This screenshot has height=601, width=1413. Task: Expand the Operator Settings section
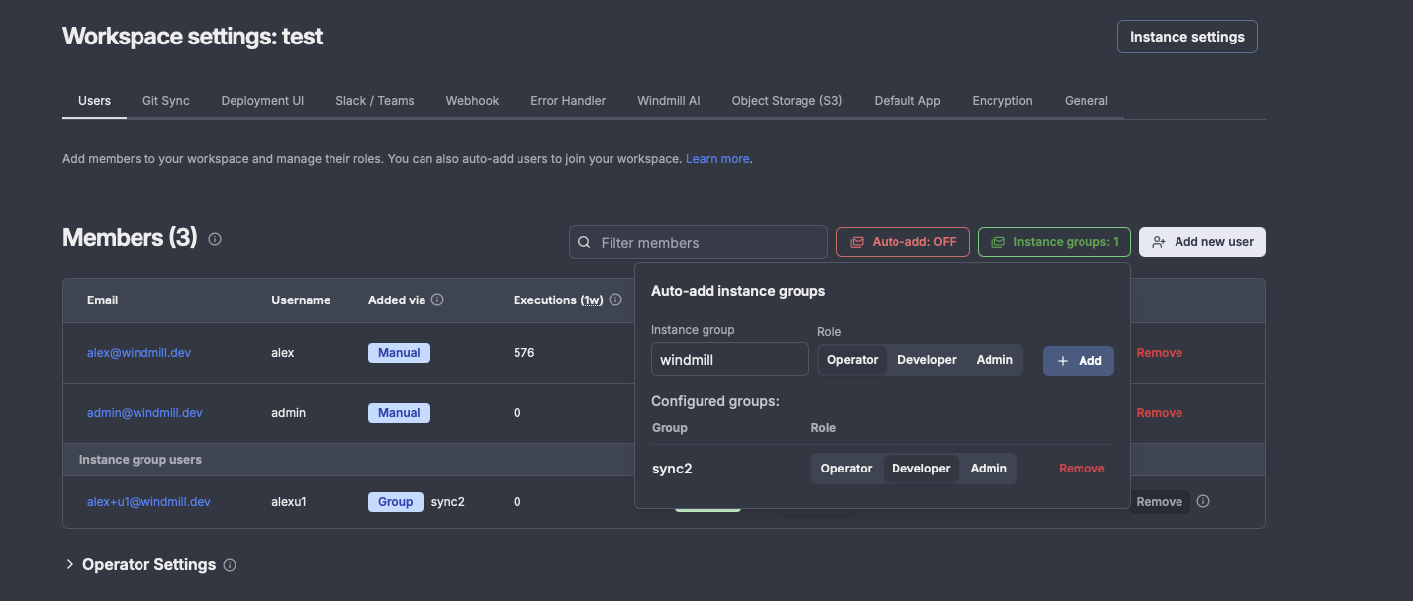point(70,565)
